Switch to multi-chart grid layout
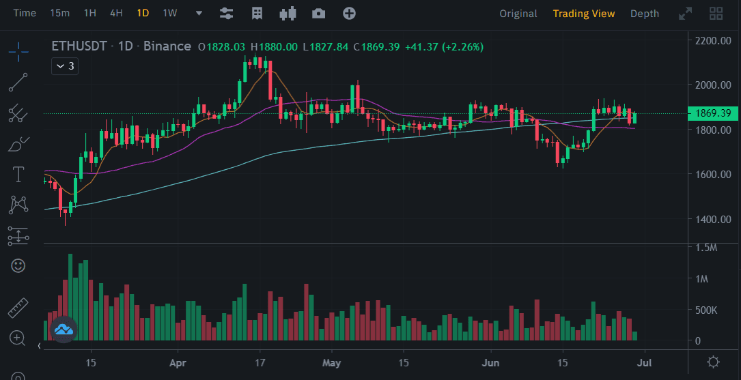741x380 pixels. tap(716, 14)
